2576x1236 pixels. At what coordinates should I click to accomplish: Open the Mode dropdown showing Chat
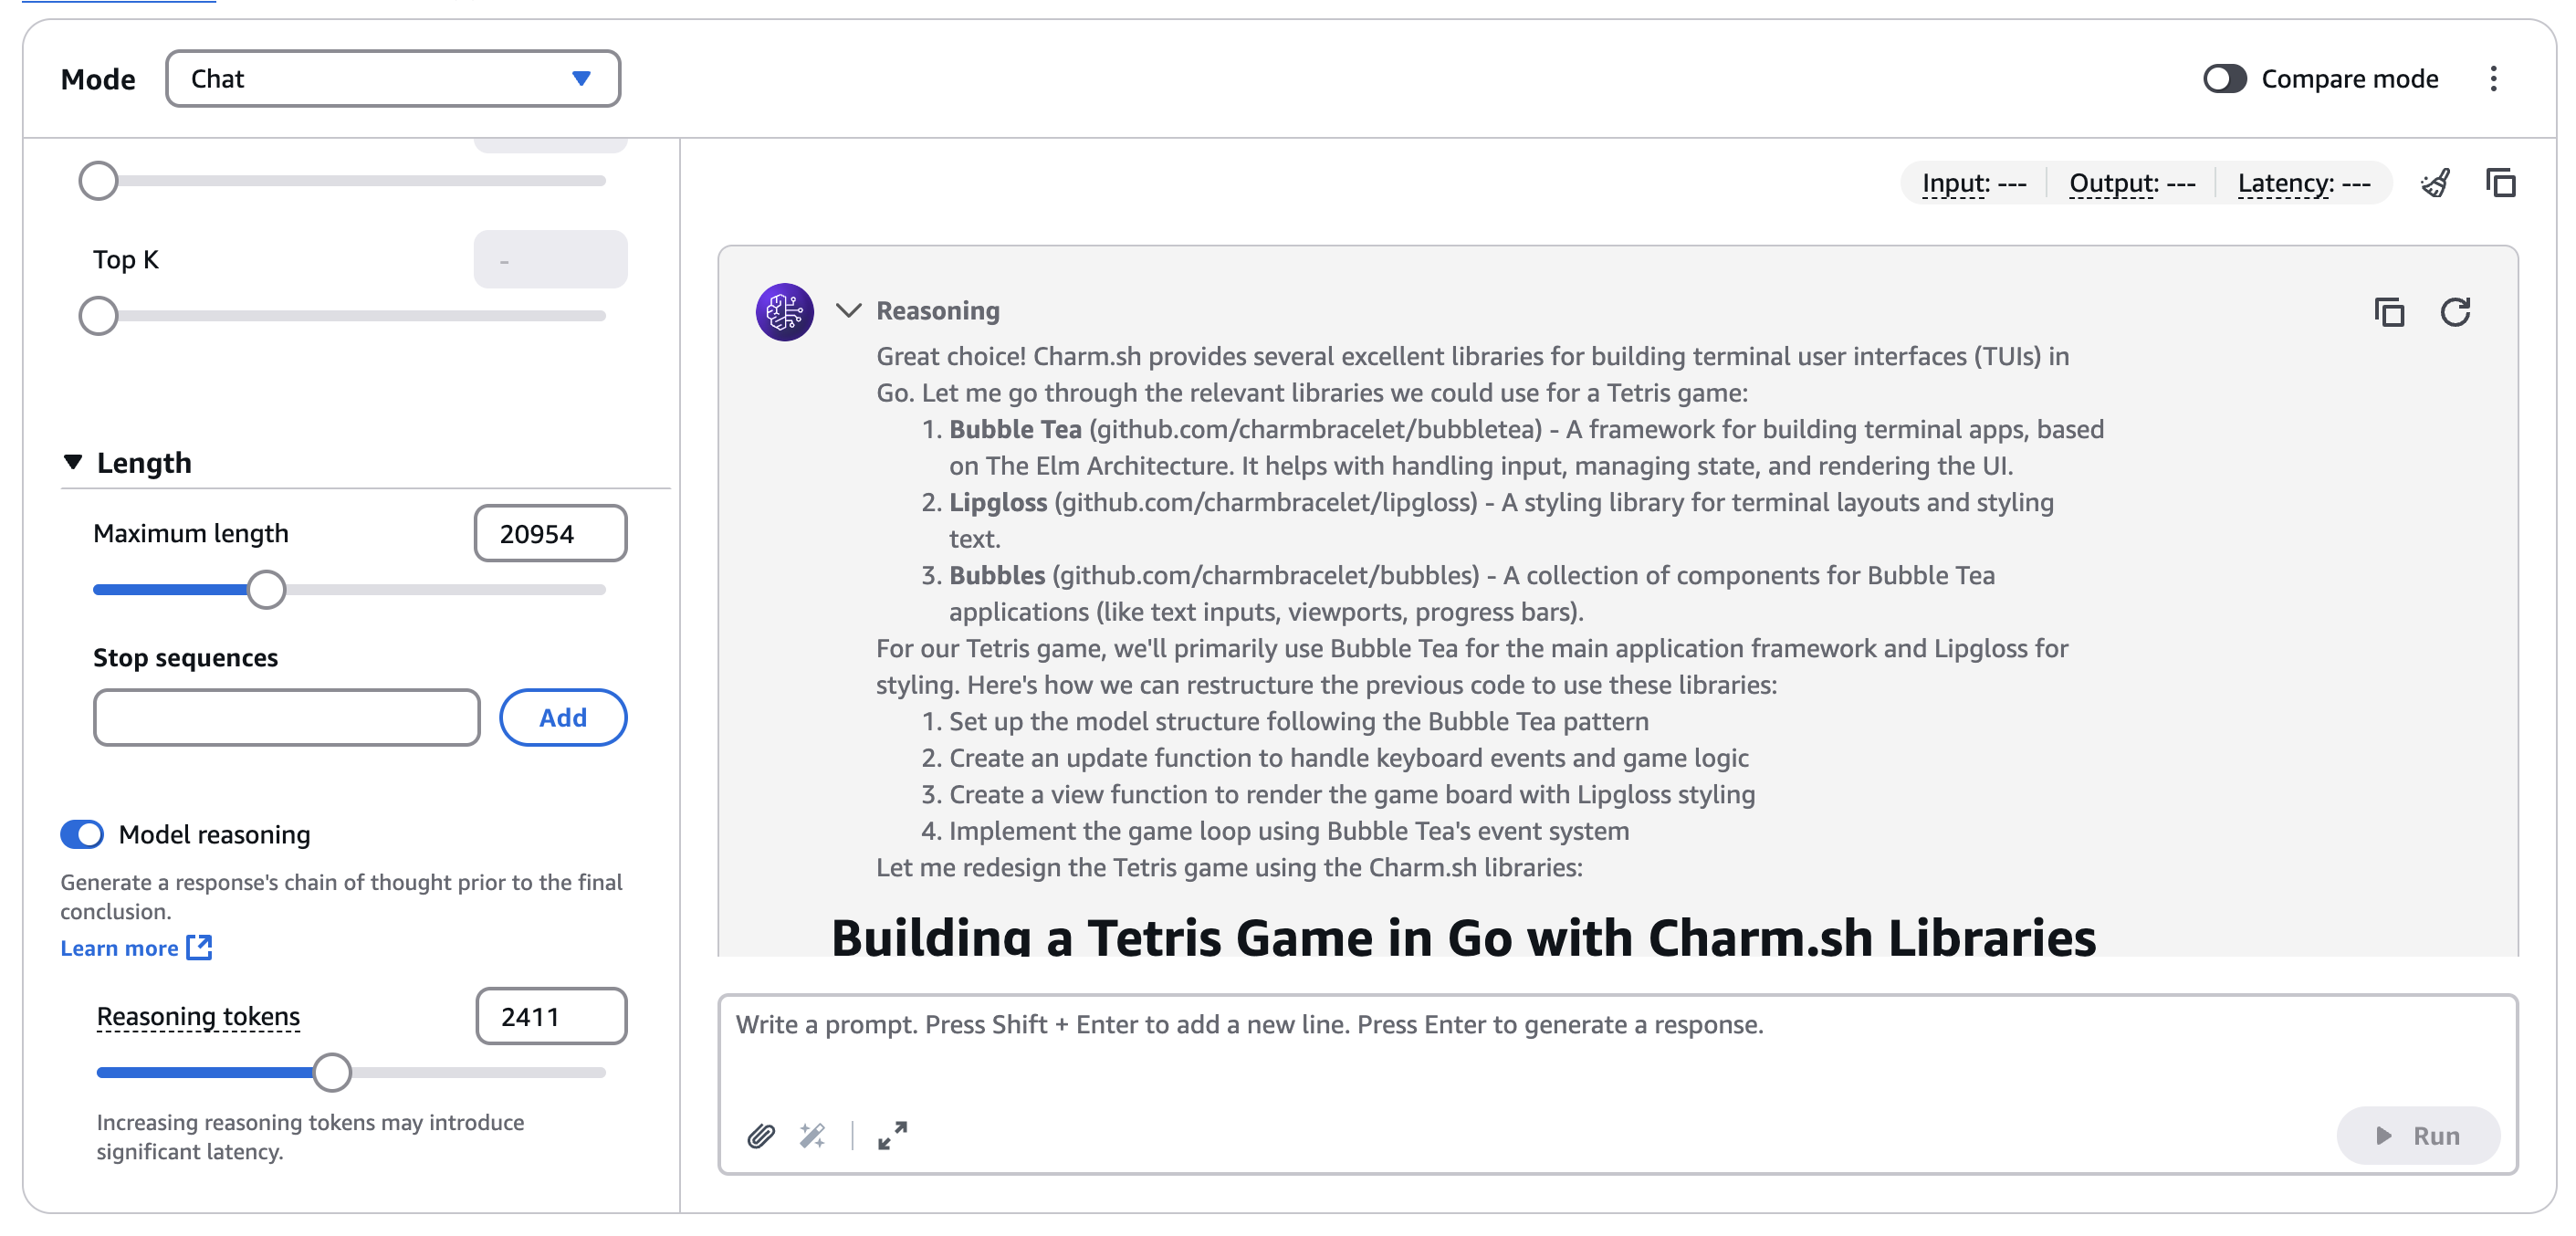tap(392, 79)
